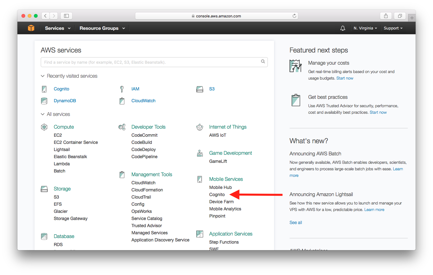Open Lightsail service link
The width and height of the screenshot is (433, 275).
(62, 149)
